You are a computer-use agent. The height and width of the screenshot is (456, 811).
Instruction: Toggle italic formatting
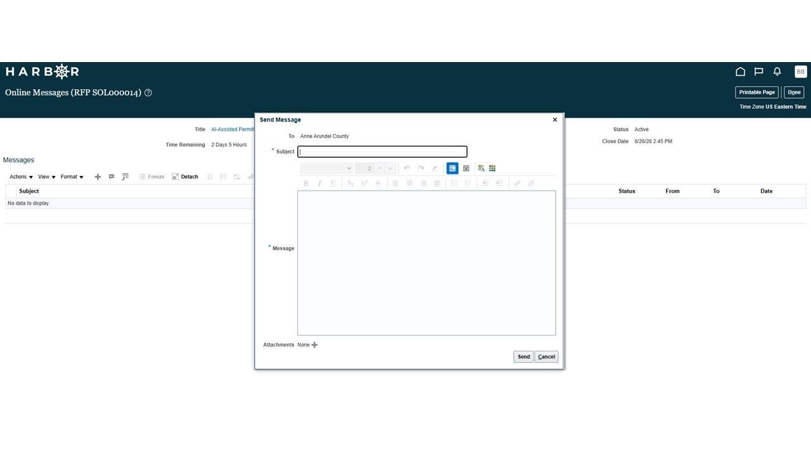(x=319, y=183)
